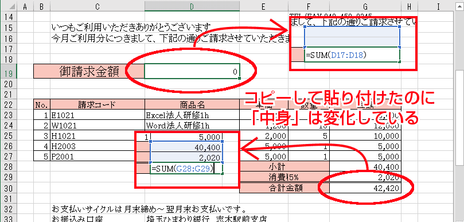Viewport: 464px width, 222px height.
Task: Click the 商品名 table header
Action: 192,104
